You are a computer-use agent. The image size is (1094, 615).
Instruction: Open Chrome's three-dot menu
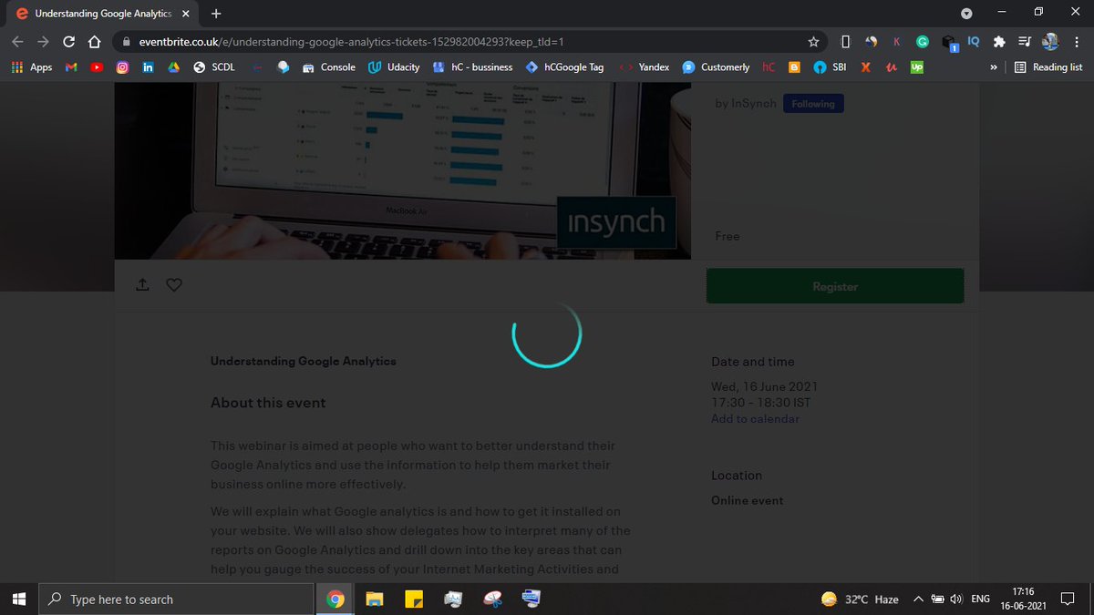(x=1076, y=42)
